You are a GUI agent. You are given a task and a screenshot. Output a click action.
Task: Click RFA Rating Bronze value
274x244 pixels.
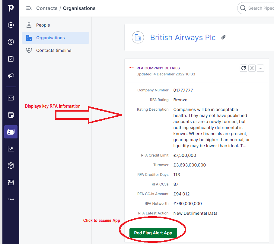pyautogui.click(x=180, y=100)
